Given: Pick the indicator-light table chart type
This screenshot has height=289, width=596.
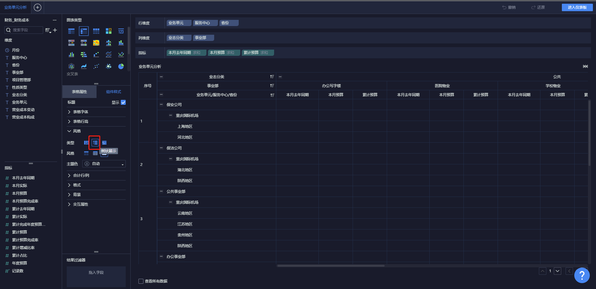Looking at the screenshot, I should 84,43.
